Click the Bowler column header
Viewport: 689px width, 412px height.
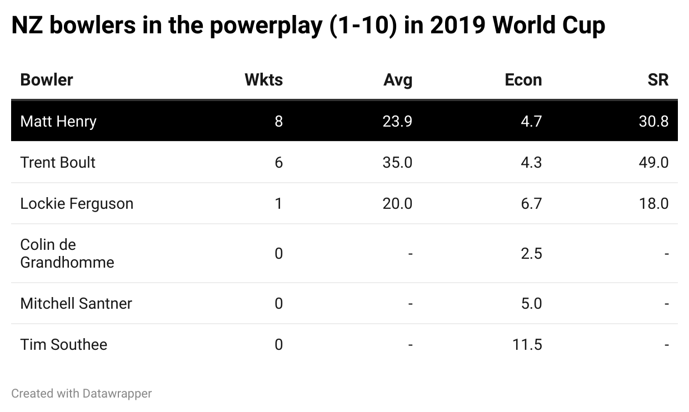coord(47,80)
